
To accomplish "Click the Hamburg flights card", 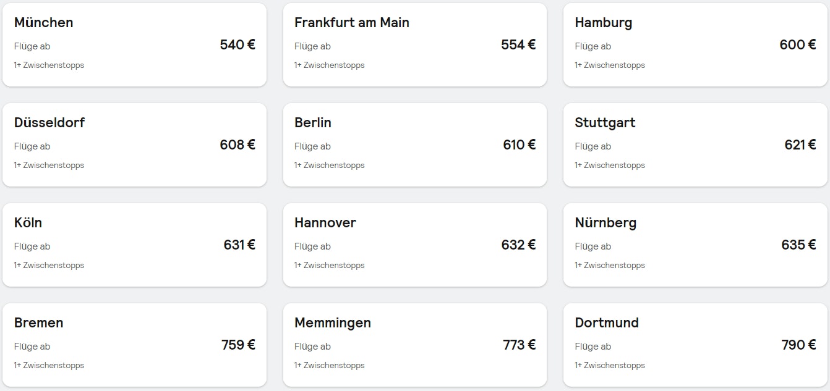I will [695, 43].
